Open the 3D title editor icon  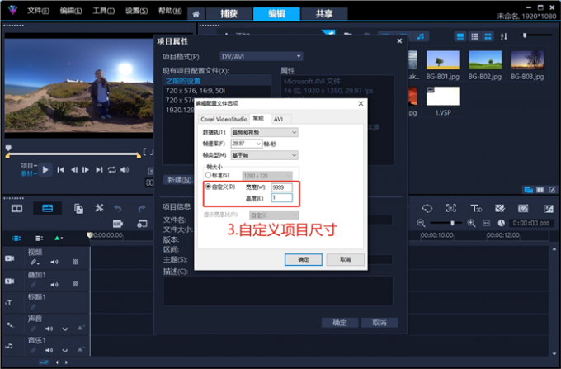(x=476, y=208)
